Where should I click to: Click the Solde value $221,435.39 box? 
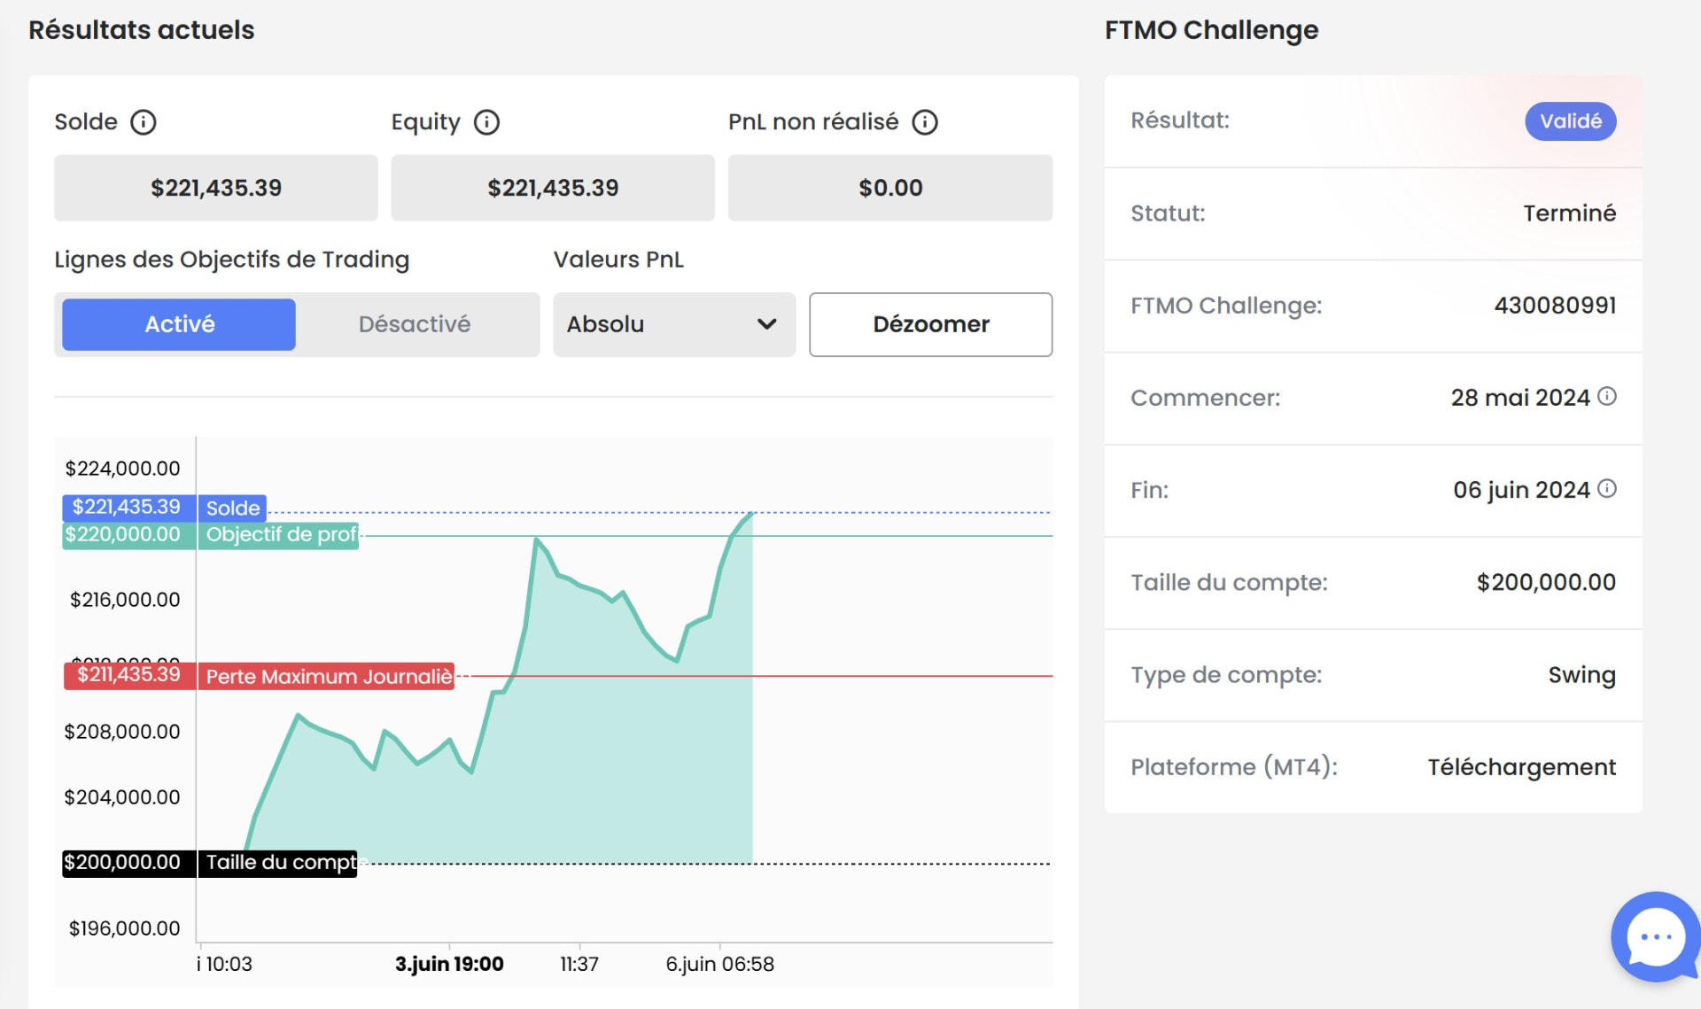(x=216, y=188)
